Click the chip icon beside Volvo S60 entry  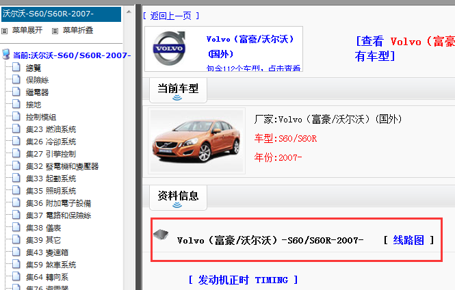point(161,235)
